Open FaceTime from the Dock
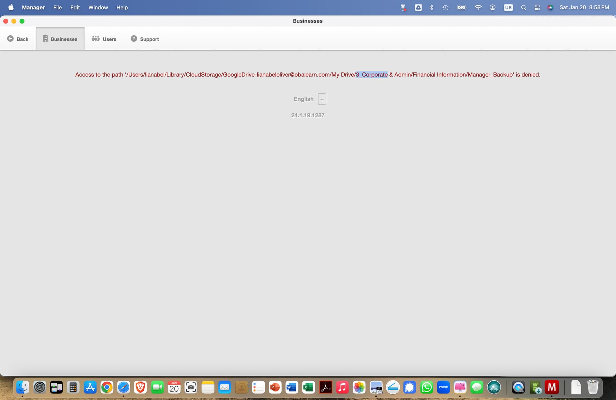 coord(157,387)
